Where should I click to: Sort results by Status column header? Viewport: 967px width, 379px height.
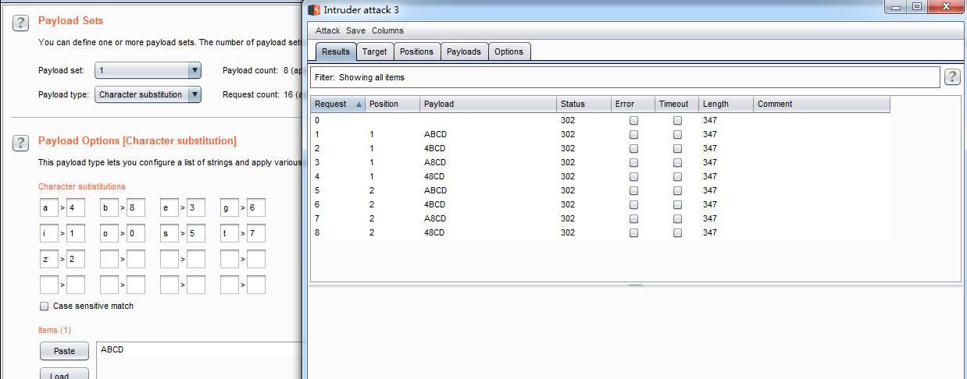(583, 104)
